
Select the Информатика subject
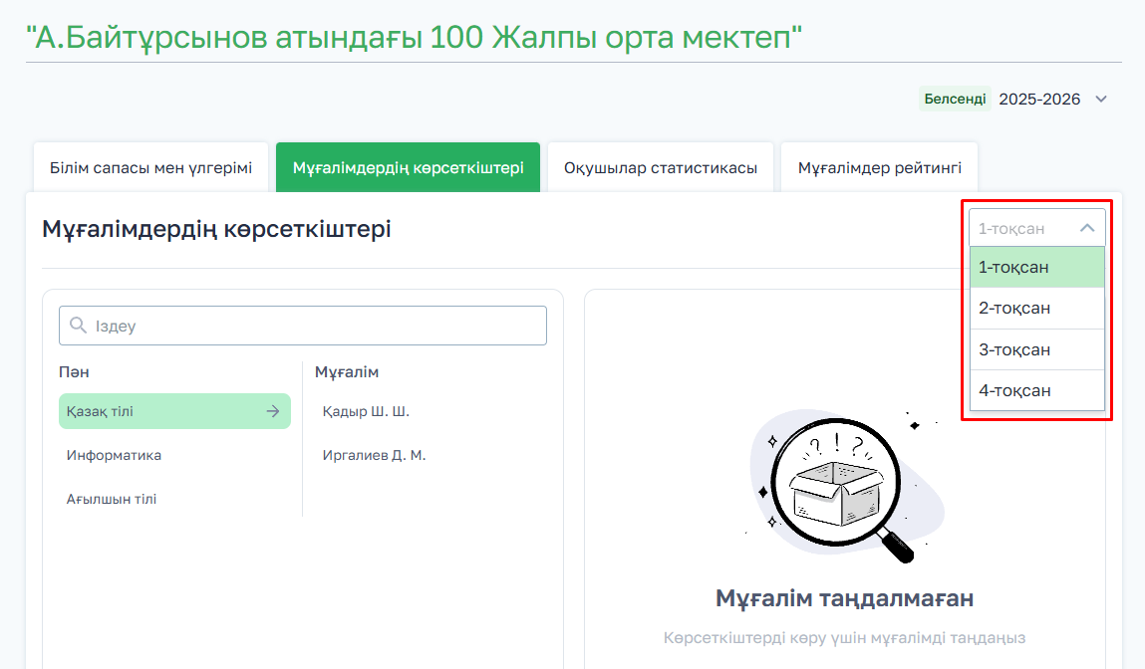pyautogui.click(x=114, y=455)
